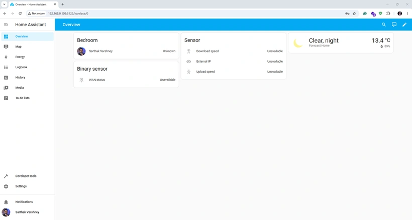Open the password key icon in address bar
Screen dimensions: 412x220
tap(347, 14)
